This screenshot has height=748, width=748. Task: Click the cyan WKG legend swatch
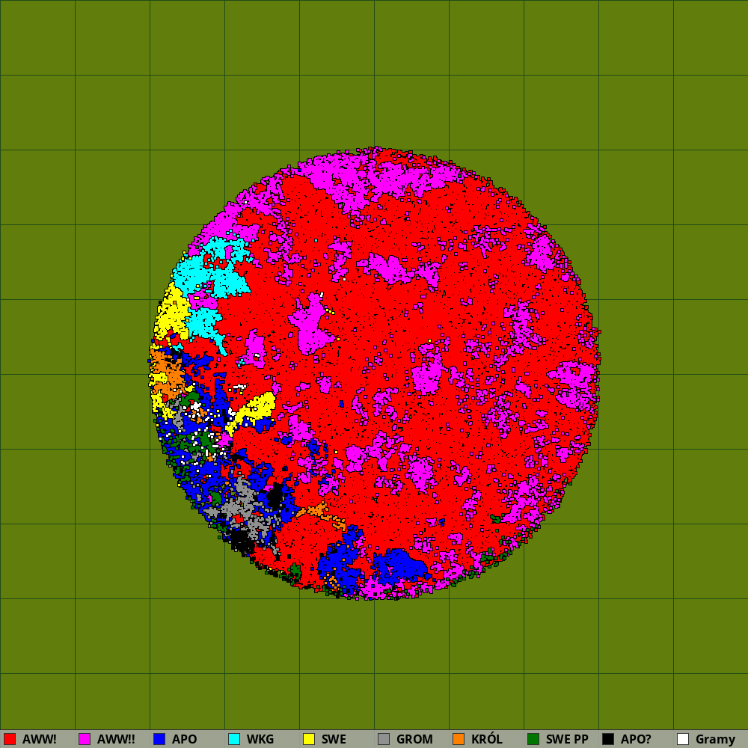pos(234,739)
